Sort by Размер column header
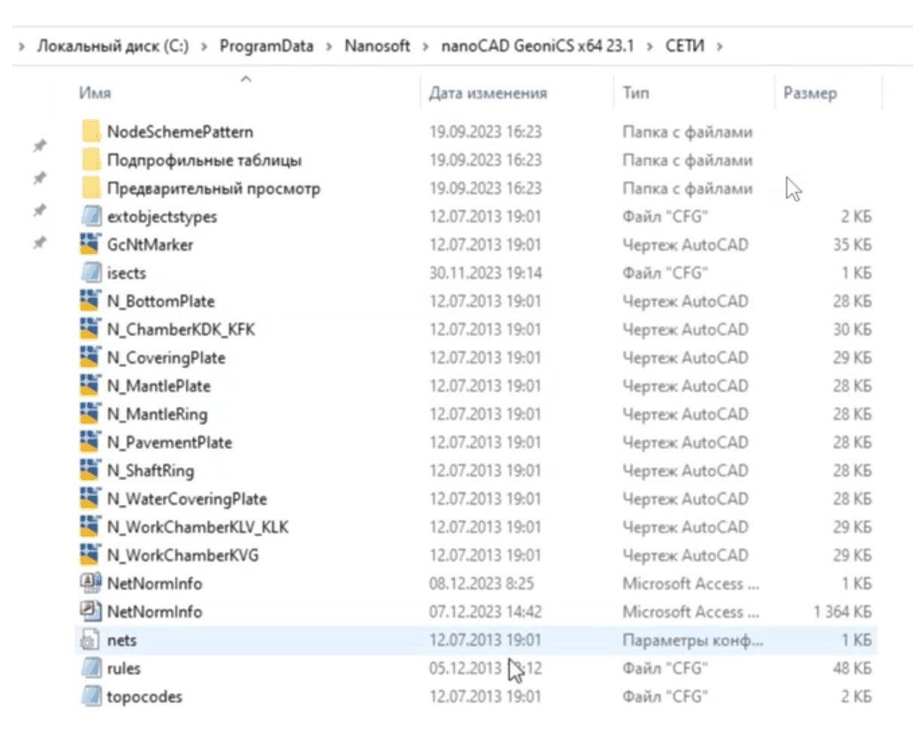913x743 pixels. tap(810, 93)
